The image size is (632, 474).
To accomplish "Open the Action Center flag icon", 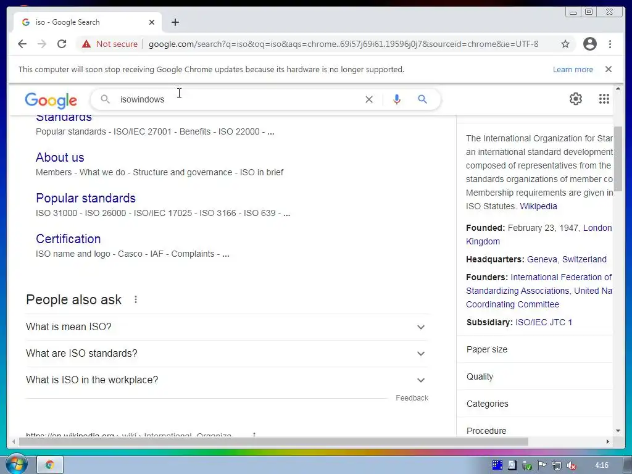I will click(x=542, y=465).
